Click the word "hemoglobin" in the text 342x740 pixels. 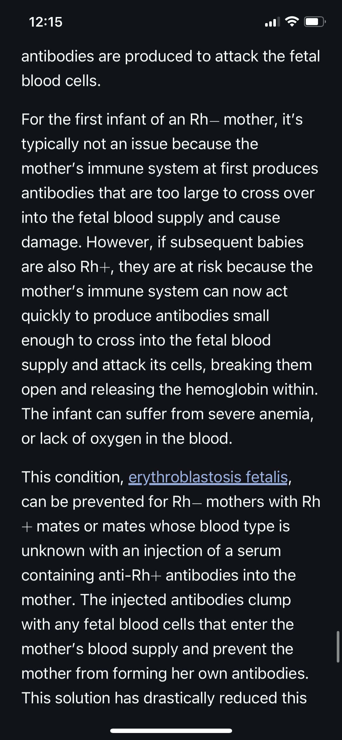(x=227, y=389)
